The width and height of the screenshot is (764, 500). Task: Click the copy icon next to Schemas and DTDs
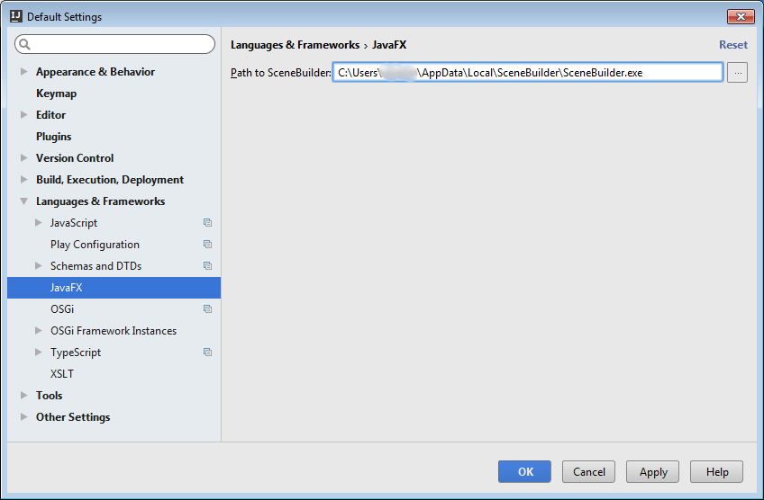coord(207,266)
